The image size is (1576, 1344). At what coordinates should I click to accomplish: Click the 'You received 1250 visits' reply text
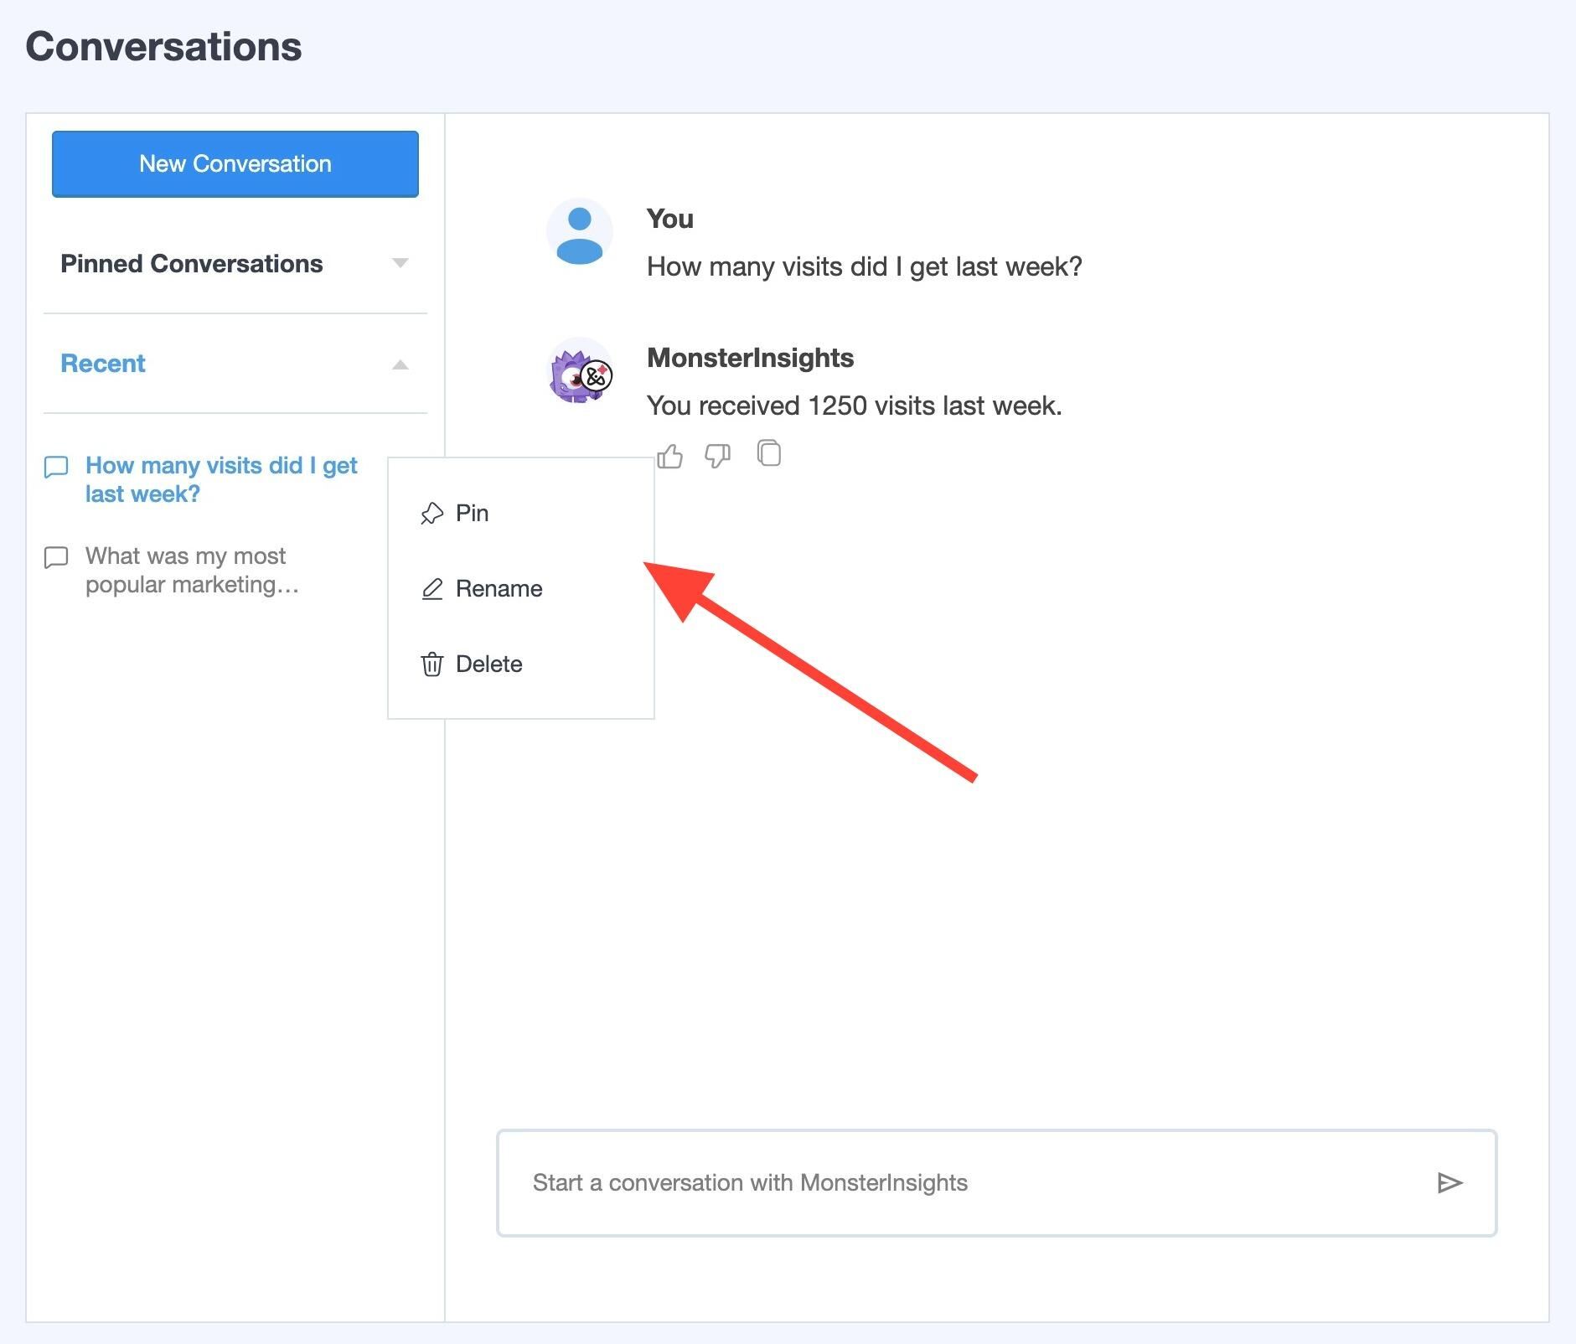pyautogui.click(x=854, y=406)
